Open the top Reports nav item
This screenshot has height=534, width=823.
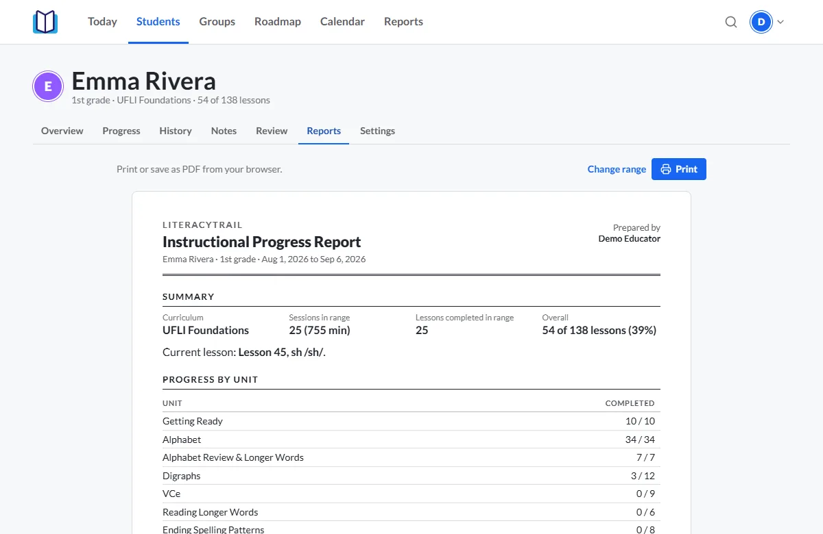click(x=403, y=22)
